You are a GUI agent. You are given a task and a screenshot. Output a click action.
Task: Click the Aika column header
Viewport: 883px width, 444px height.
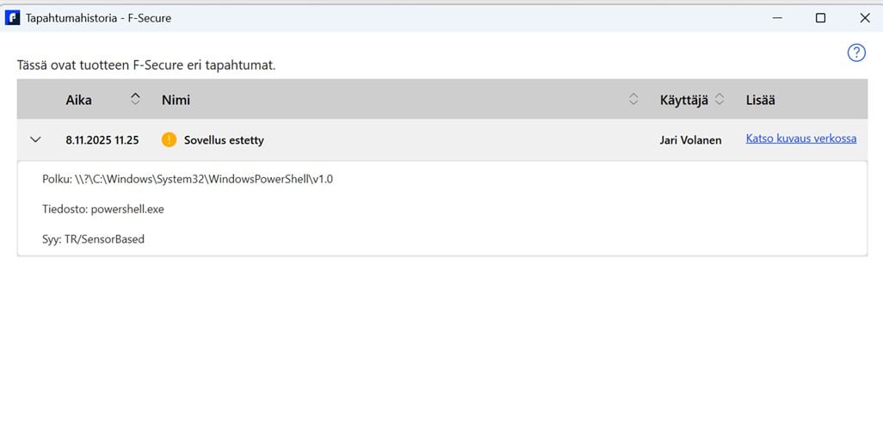[79, 100]
